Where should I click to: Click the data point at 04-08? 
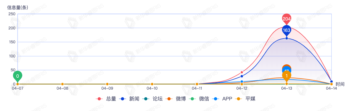click(x=62, y=84)
